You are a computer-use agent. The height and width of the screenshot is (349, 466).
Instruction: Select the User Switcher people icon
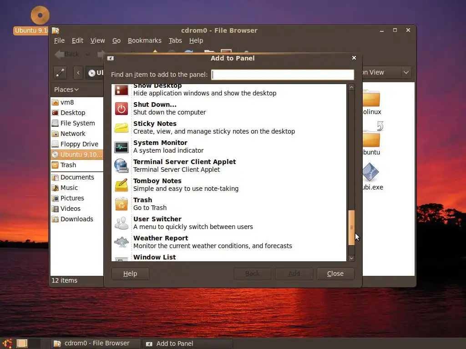tap(121, 223)
